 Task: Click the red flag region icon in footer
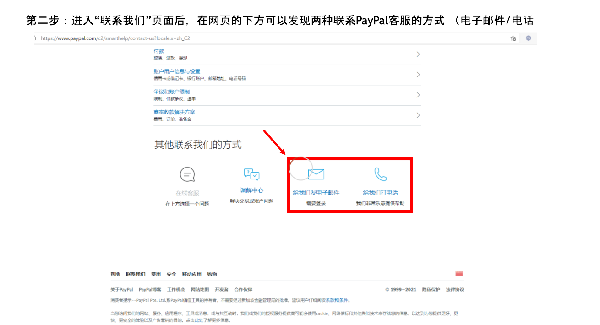460,273
